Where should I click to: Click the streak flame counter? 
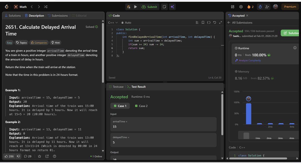(x=250, y=7)
